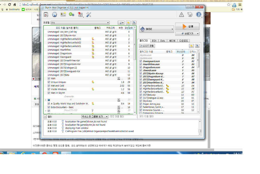
Task: Click the warning triangle problems icon
Action: [181, 15]
